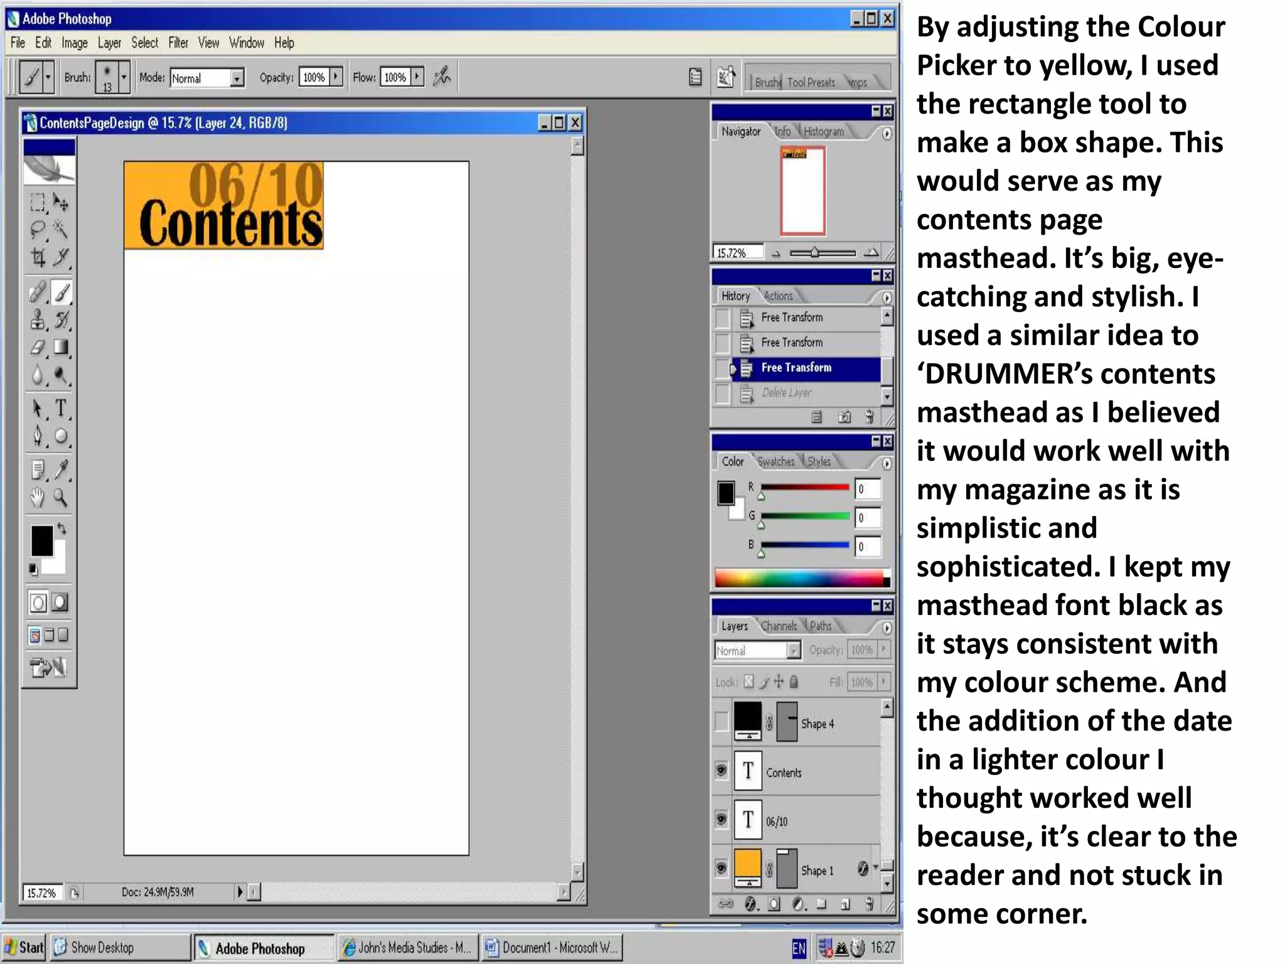The width and height of the screenshot is (1285, 964).
Task: Click the airbrush icon in options bar
Action: [x=442, y=77]
